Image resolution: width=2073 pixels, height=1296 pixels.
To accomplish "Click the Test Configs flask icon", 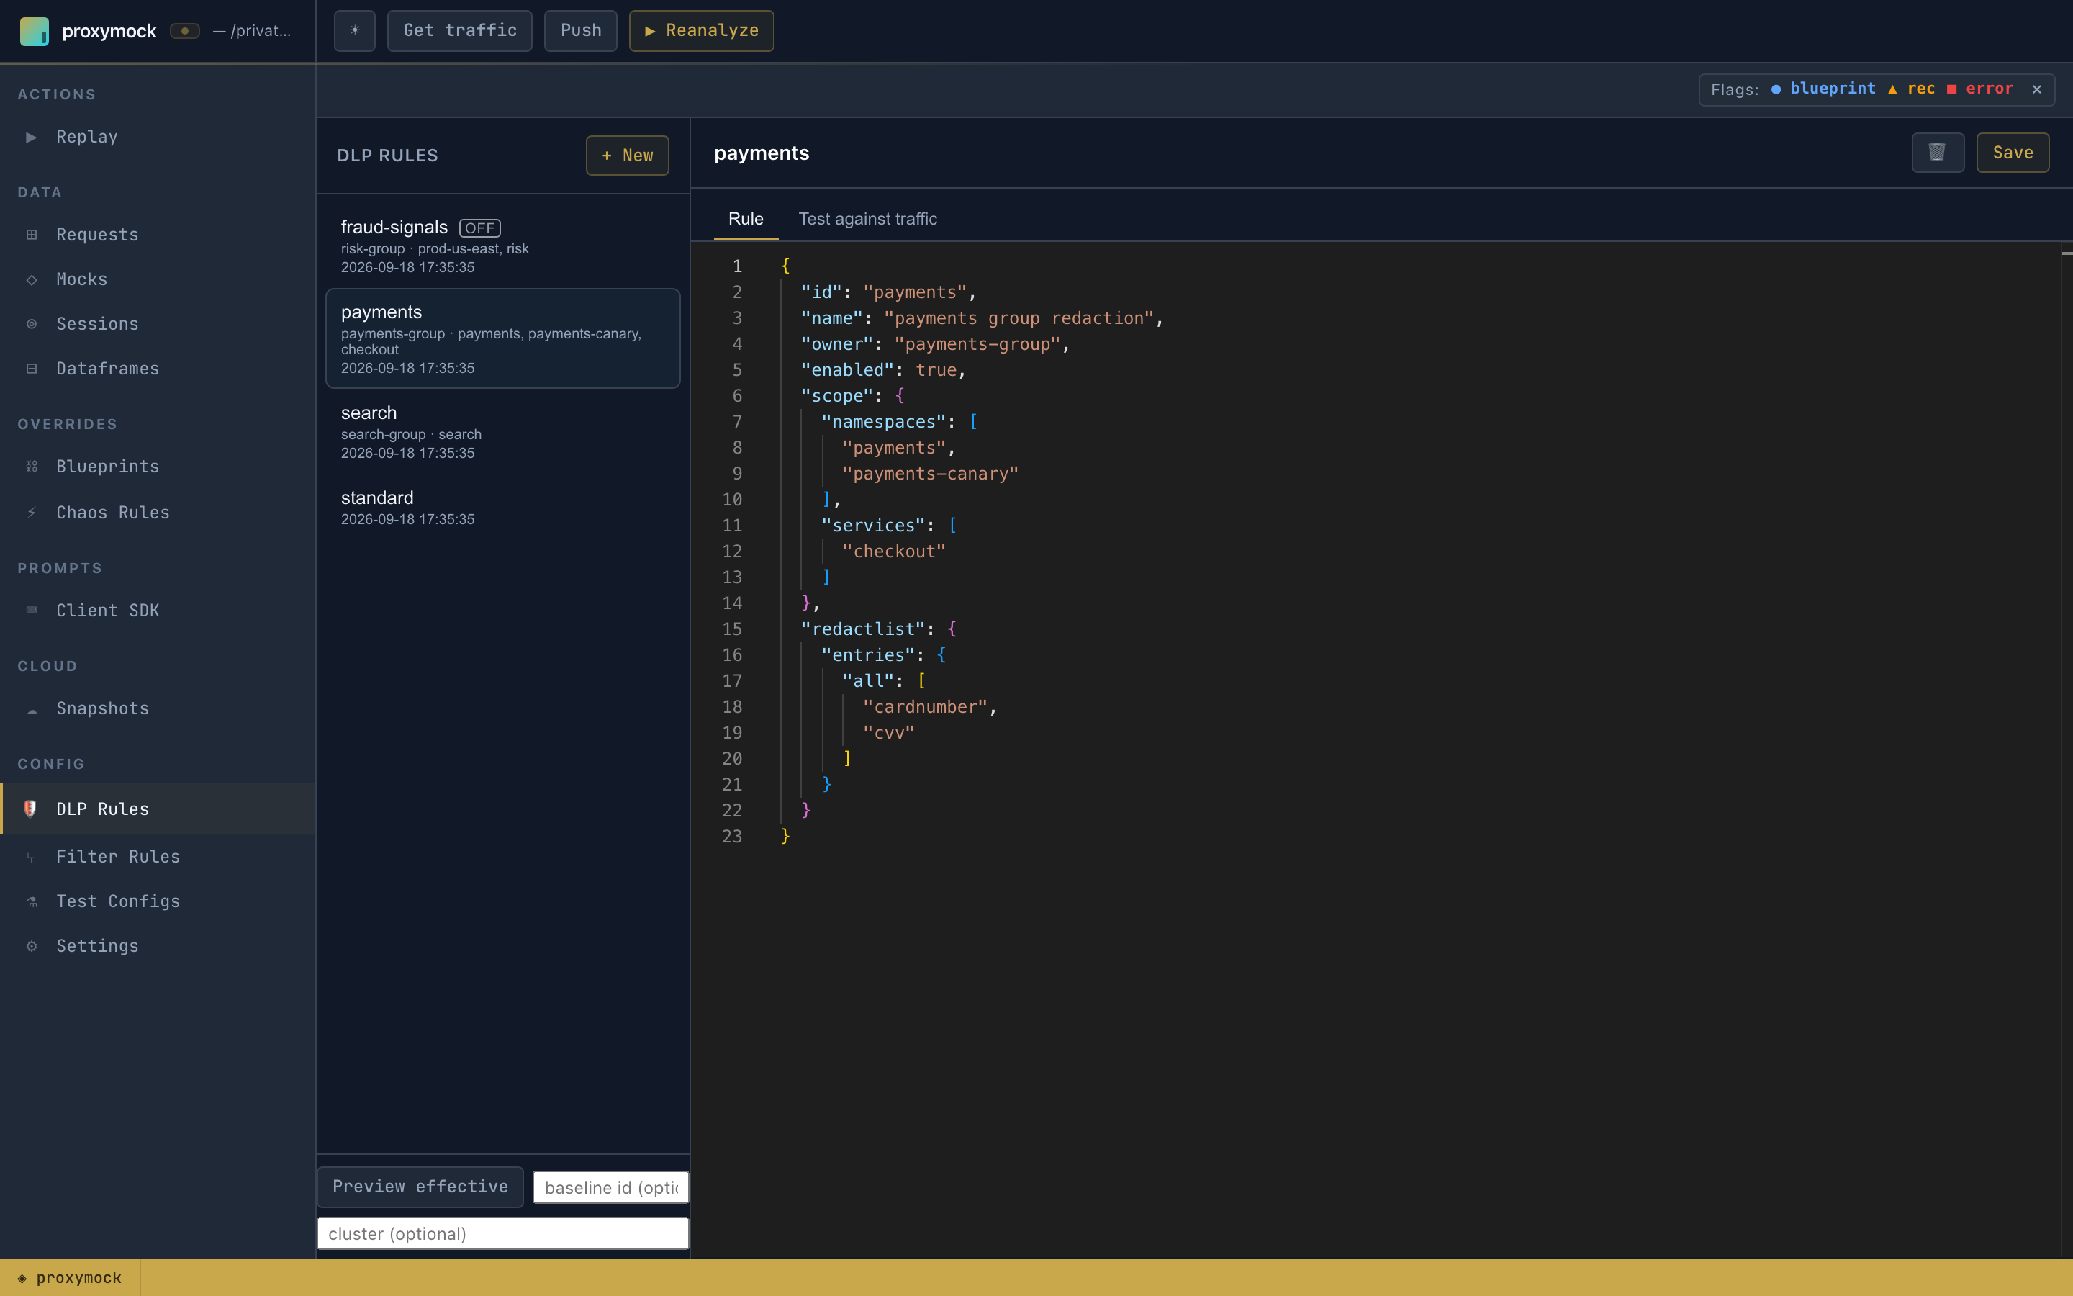I will [x=32, y=901].
